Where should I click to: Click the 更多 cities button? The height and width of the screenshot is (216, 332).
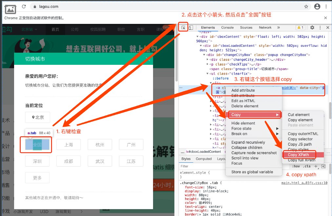[x=37, y=178]
